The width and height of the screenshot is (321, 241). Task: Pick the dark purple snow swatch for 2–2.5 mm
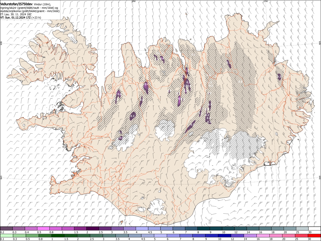click(93, 229)
